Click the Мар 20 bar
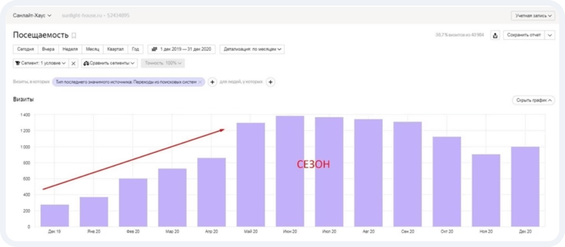Viewport: 565px width, 247px height. pyautogui.click(x=172, y=197)
